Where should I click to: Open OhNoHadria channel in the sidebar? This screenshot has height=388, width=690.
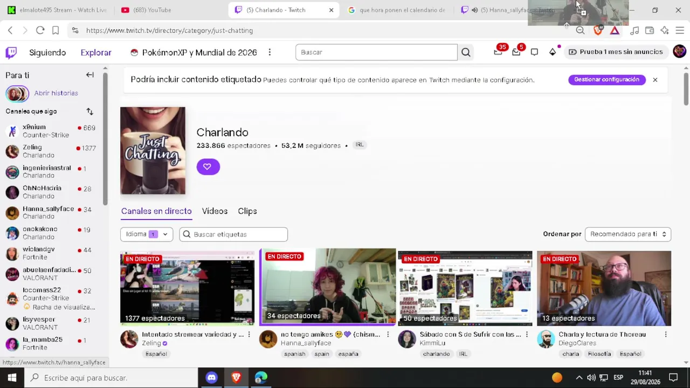click(x=51, y=192)
